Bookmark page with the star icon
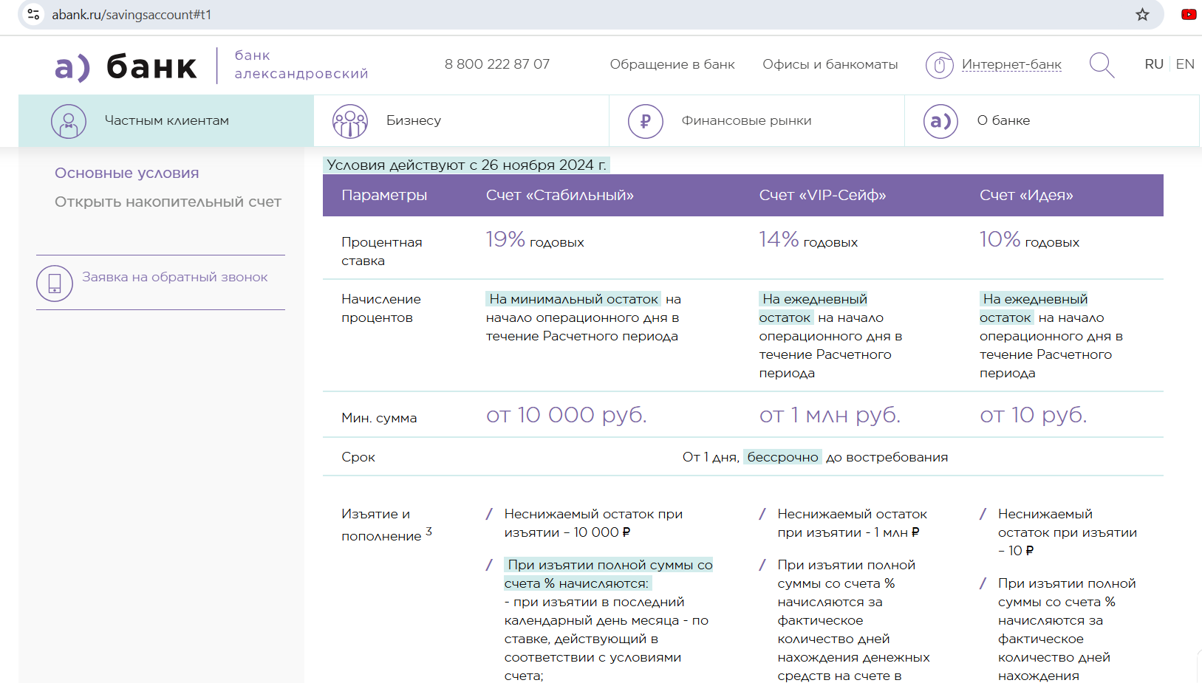 point(1142,15)
